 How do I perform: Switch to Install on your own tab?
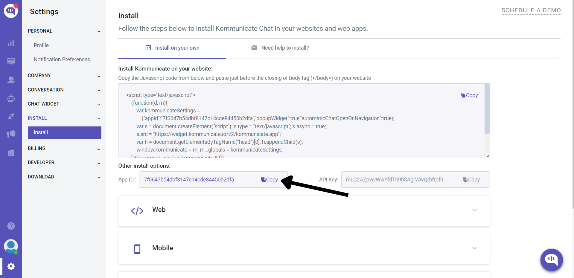coord(172,48)
